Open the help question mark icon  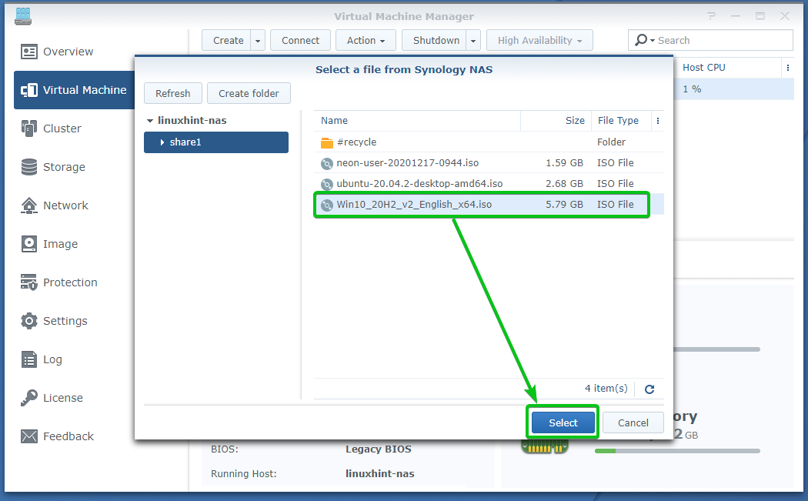[x=712, y=16]
